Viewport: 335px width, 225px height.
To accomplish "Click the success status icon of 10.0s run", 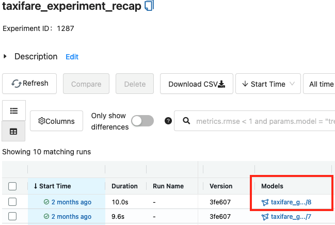I will pyautogui.click(x=46, y=202).
